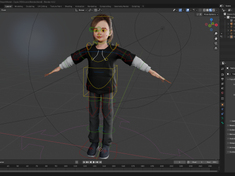
Task: Click the blue Z axis navigation ball
Action: [211, 20]
